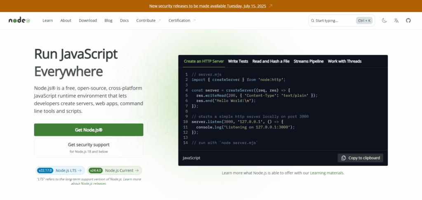
Task: Click the external-link arrow next to Contribute
Action: (x=159, y=21)
